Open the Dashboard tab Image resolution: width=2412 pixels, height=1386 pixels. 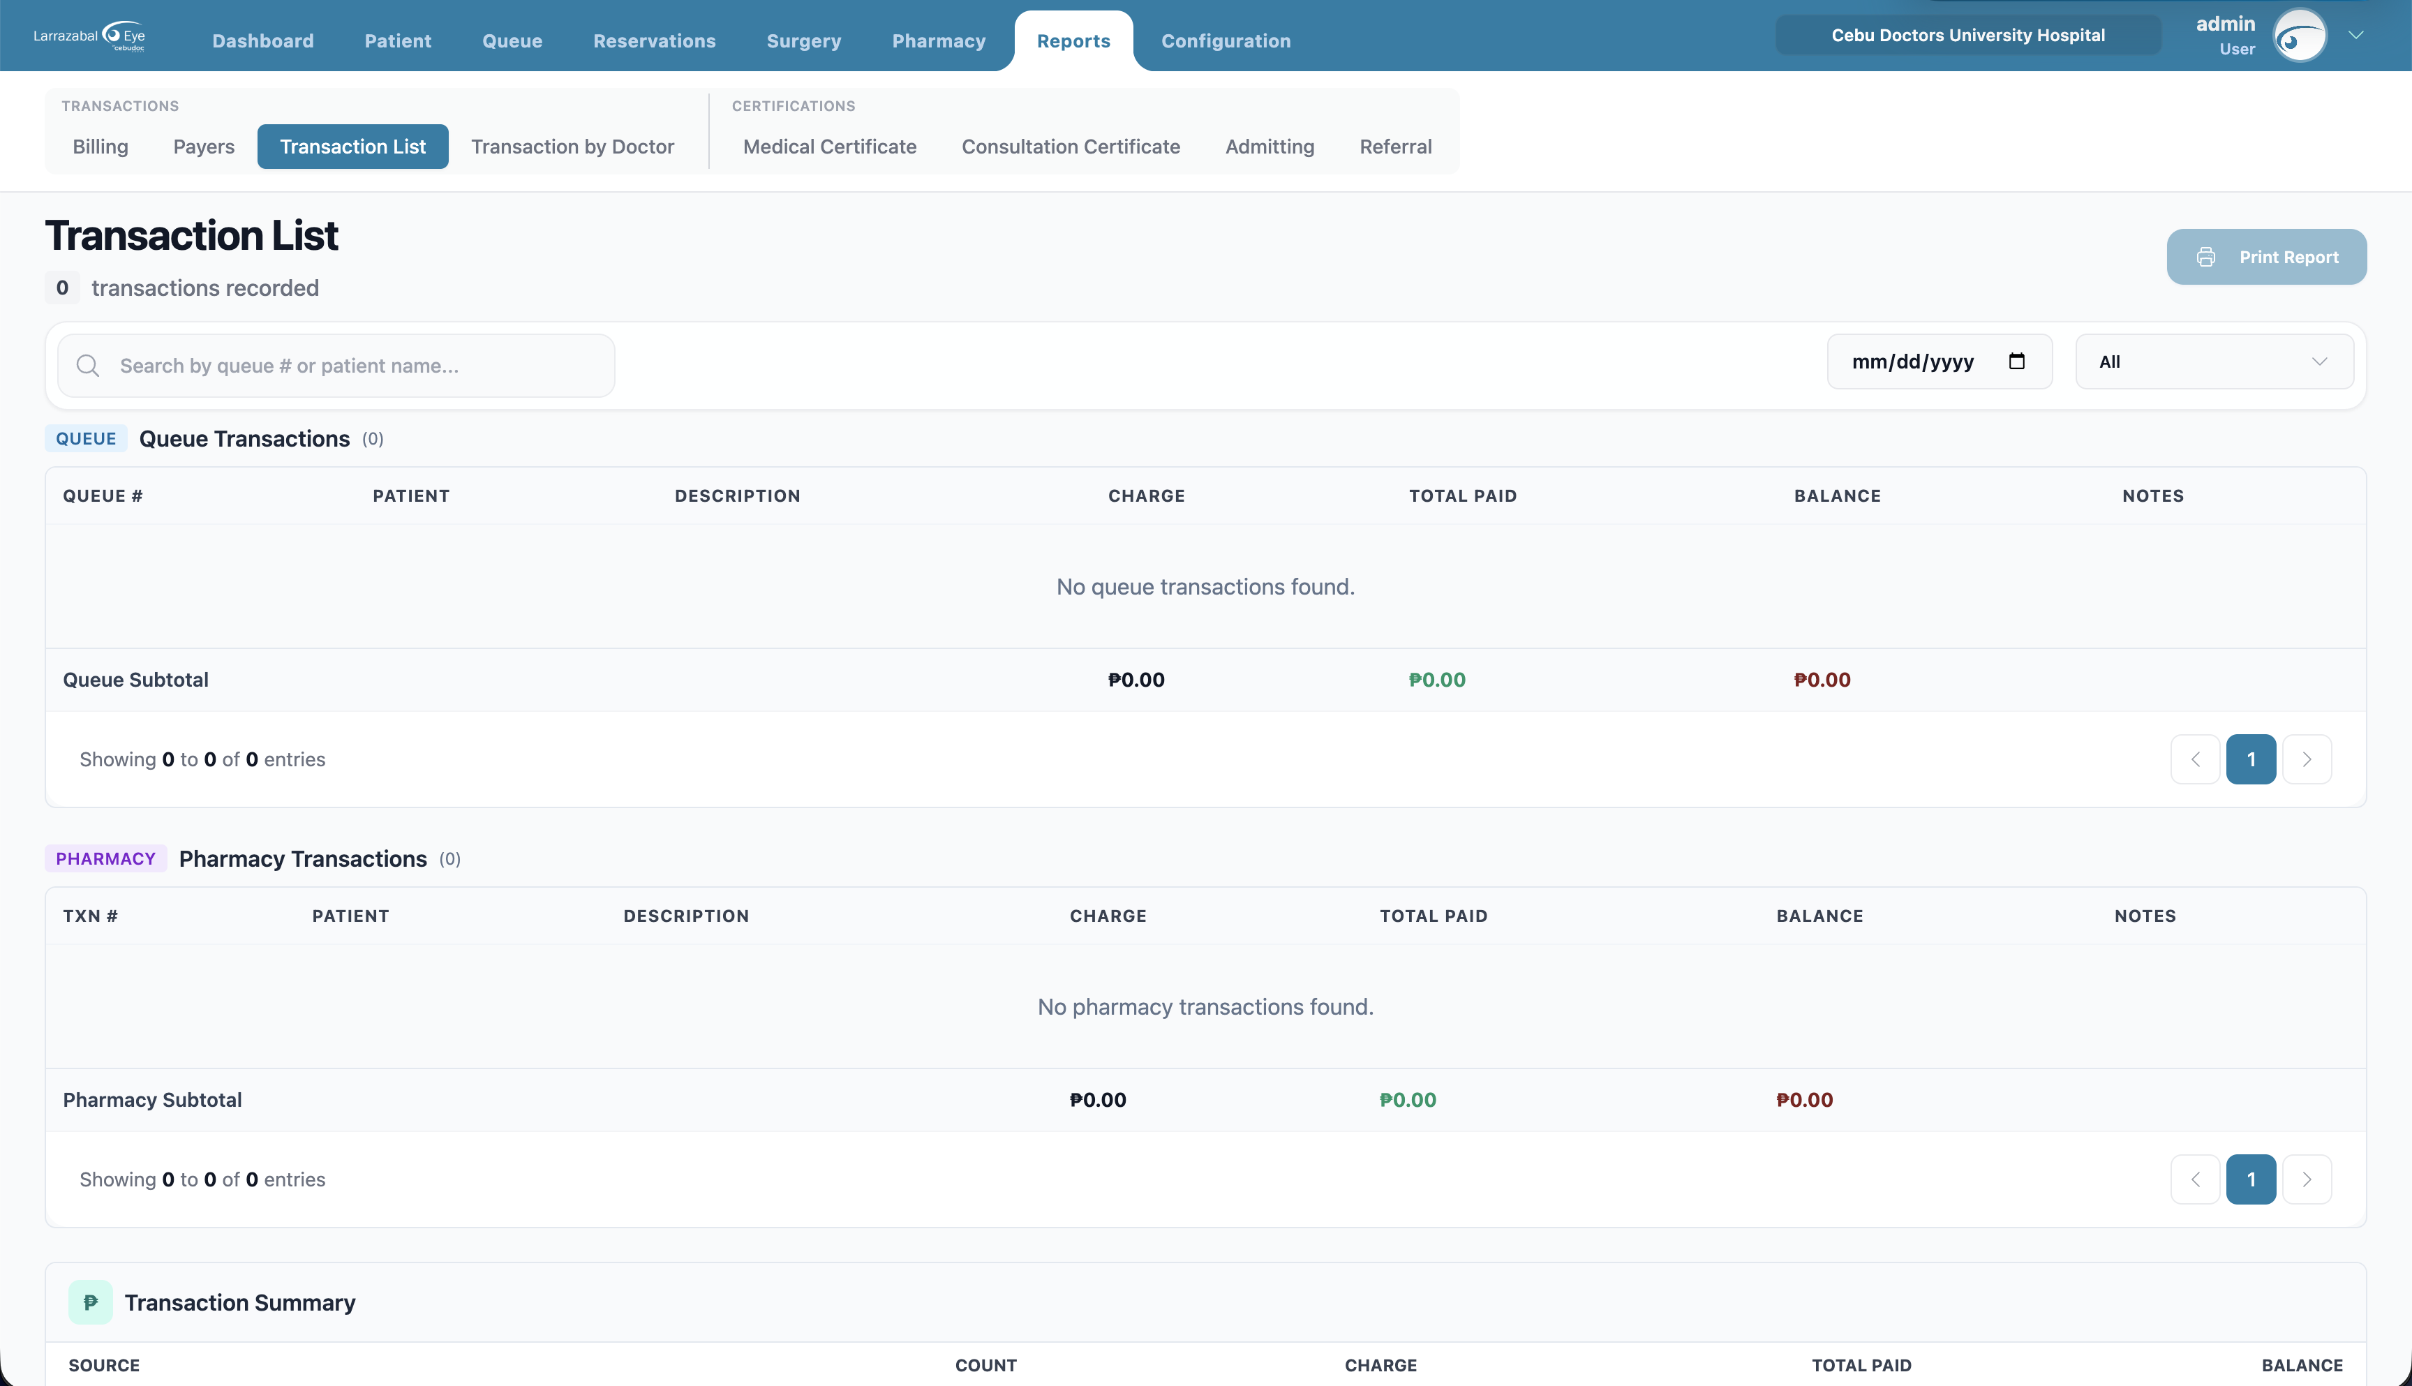coord(262,41)
